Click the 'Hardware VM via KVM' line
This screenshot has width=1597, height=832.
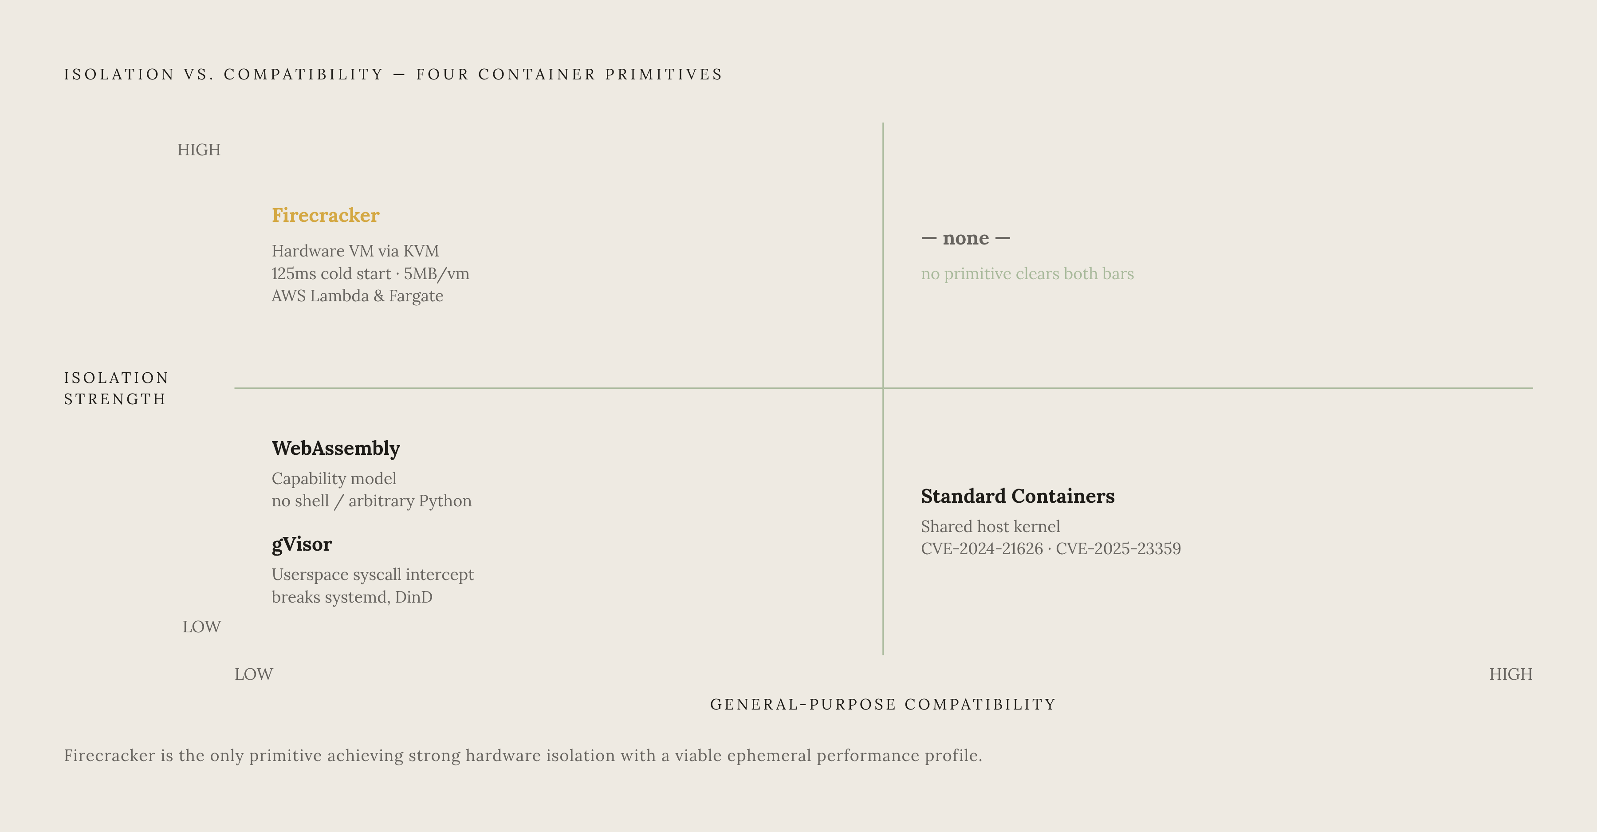(355, 251)
